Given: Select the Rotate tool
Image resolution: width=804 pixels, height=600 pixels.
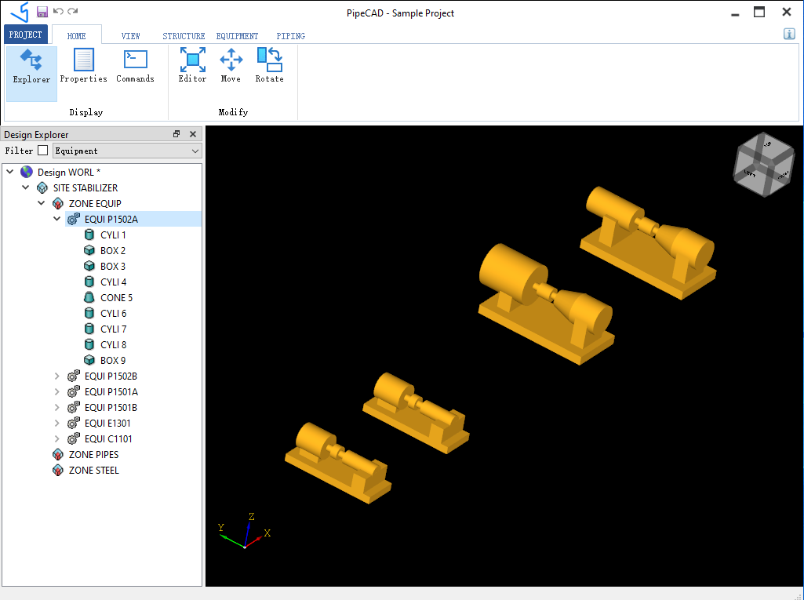Looking at the screenshot, I should [x=270, y=67].
